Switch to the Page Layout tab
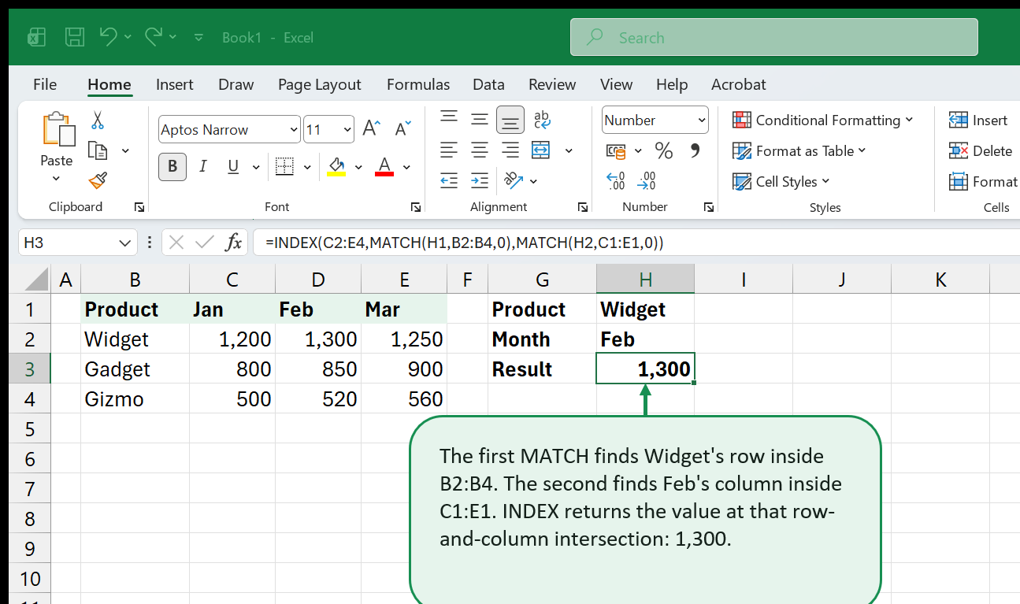This screenshot has height=604, width=1020. pos(319,84)
